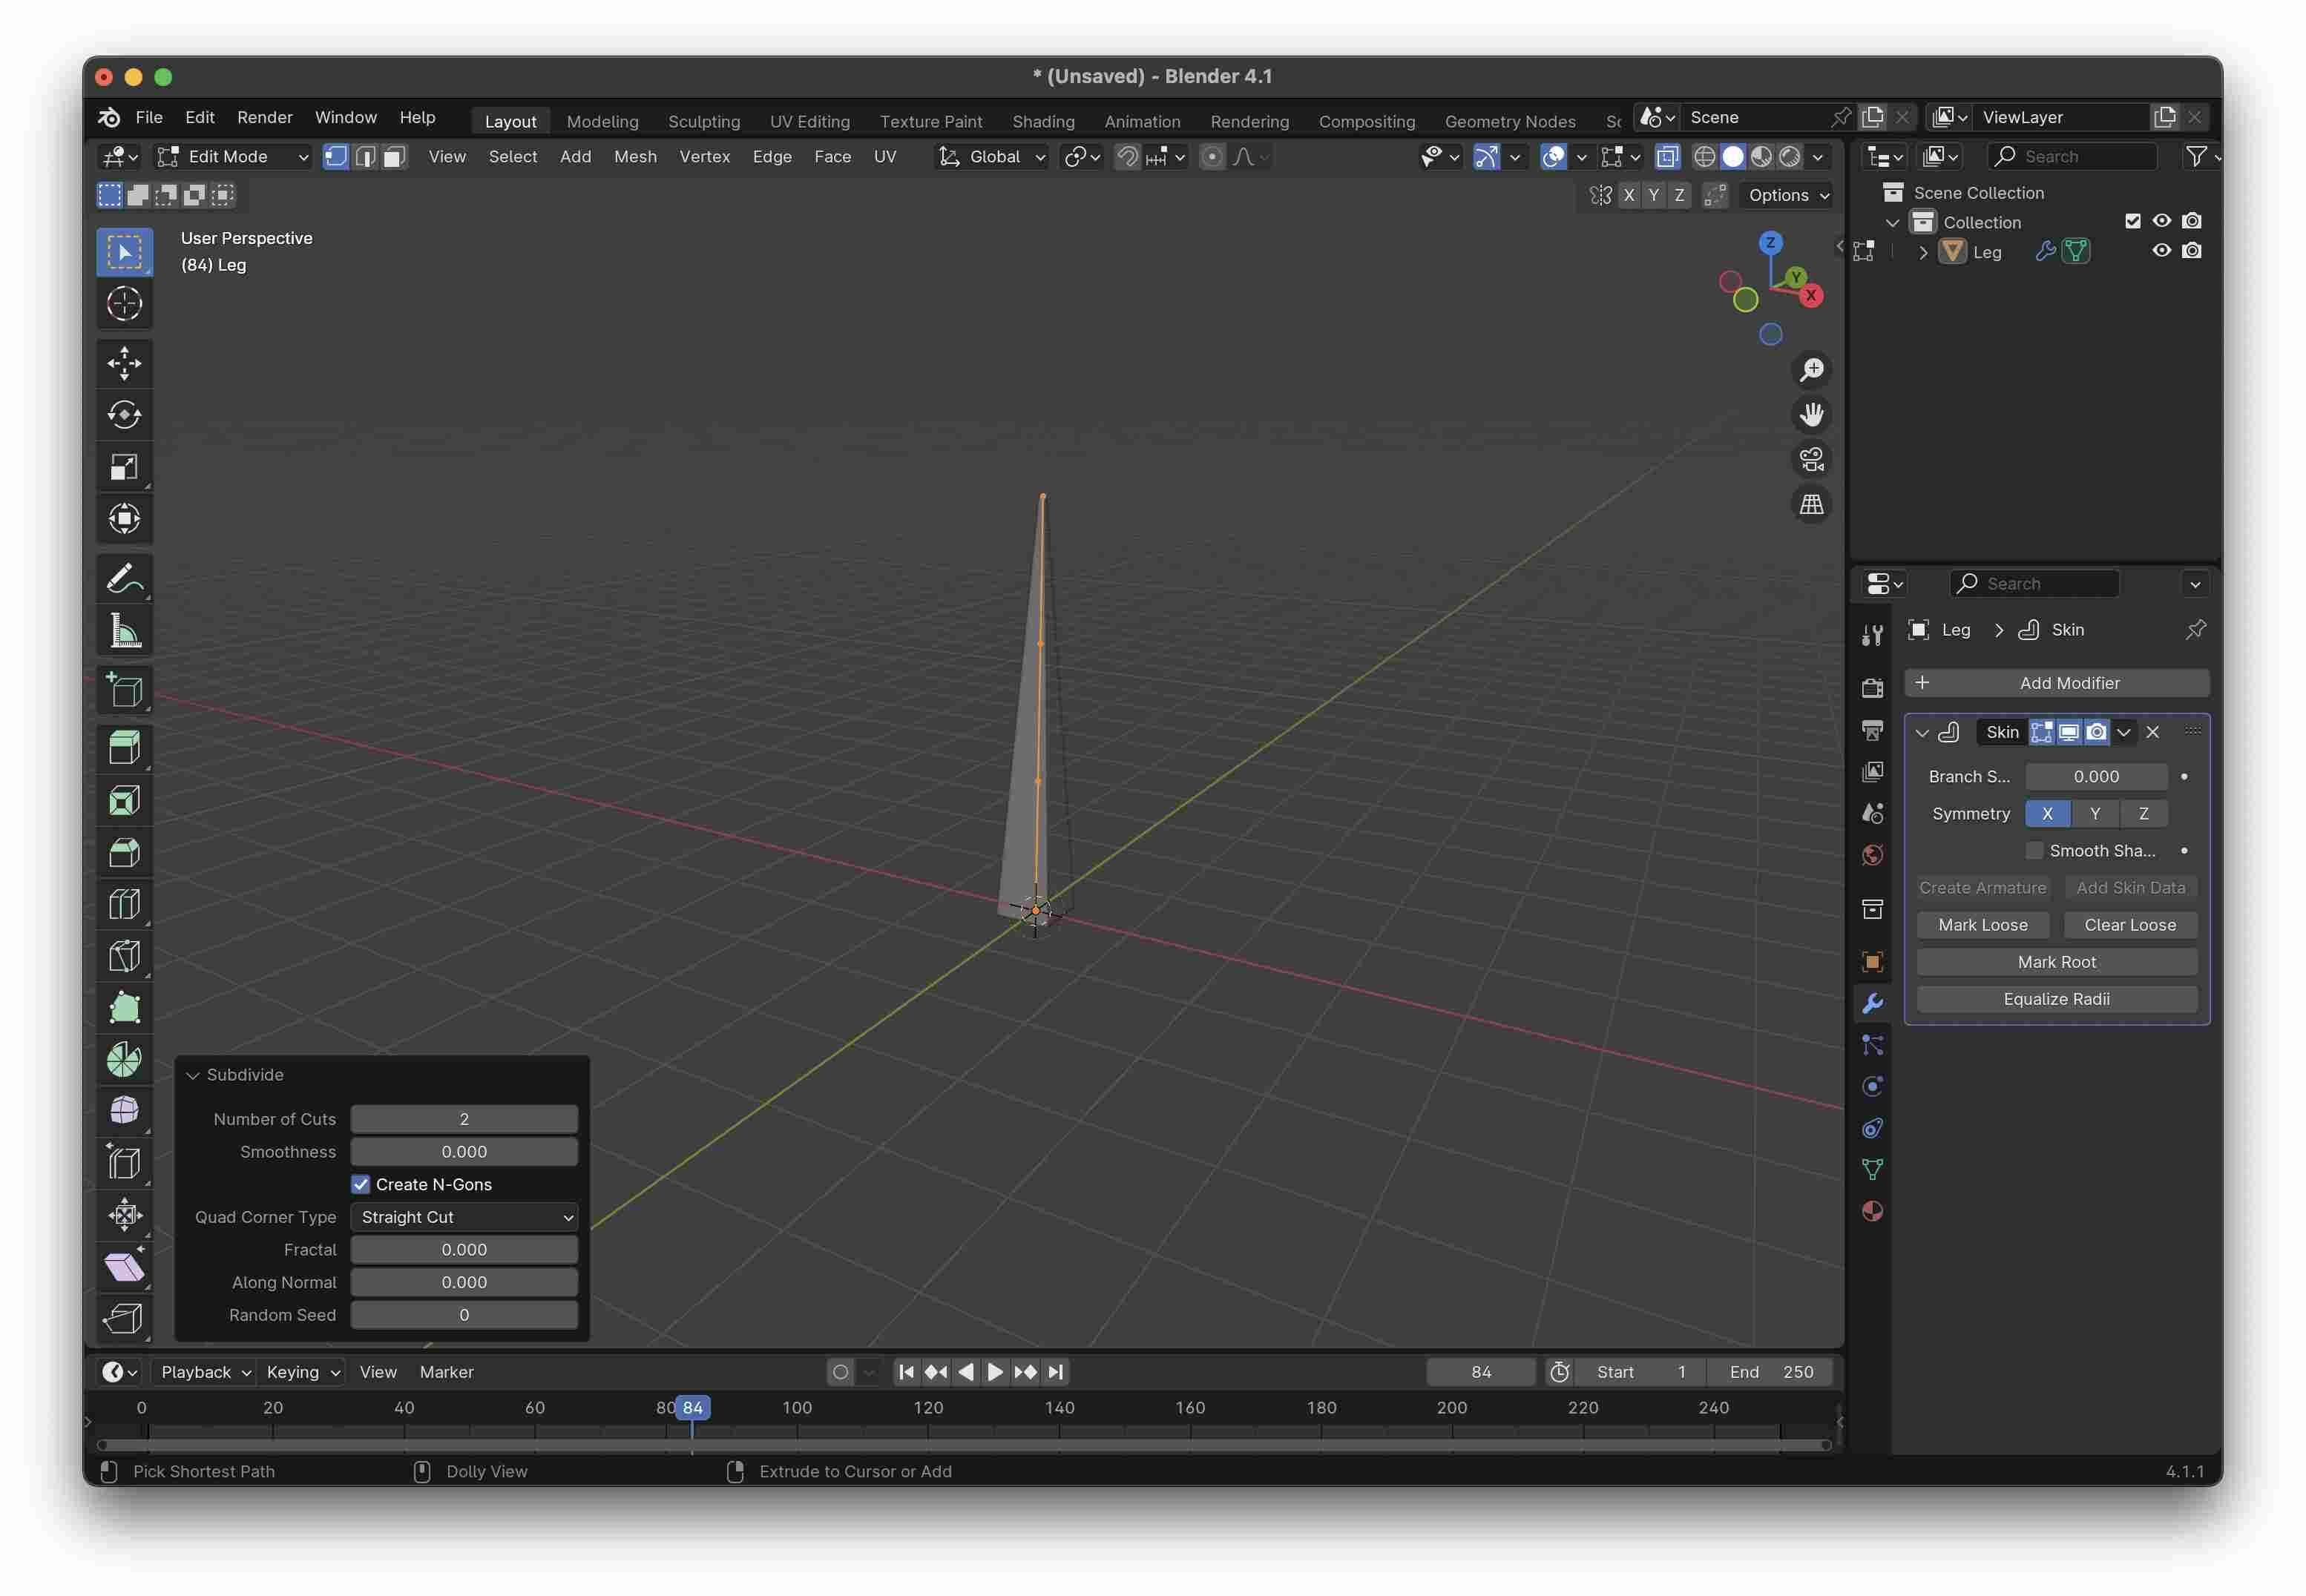This screenshot has height=1596, width=2306.
Task: Open the Edit Mode dropdown
Action: (x=233, y=157)
